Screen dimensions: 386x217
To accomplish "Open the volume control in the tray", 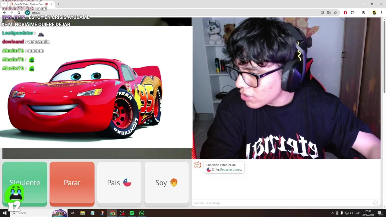I will click(351, 213).
